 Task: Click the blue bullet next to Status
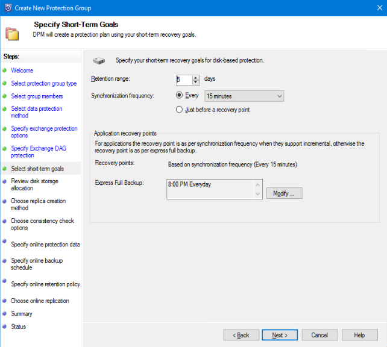coord(4,327)
